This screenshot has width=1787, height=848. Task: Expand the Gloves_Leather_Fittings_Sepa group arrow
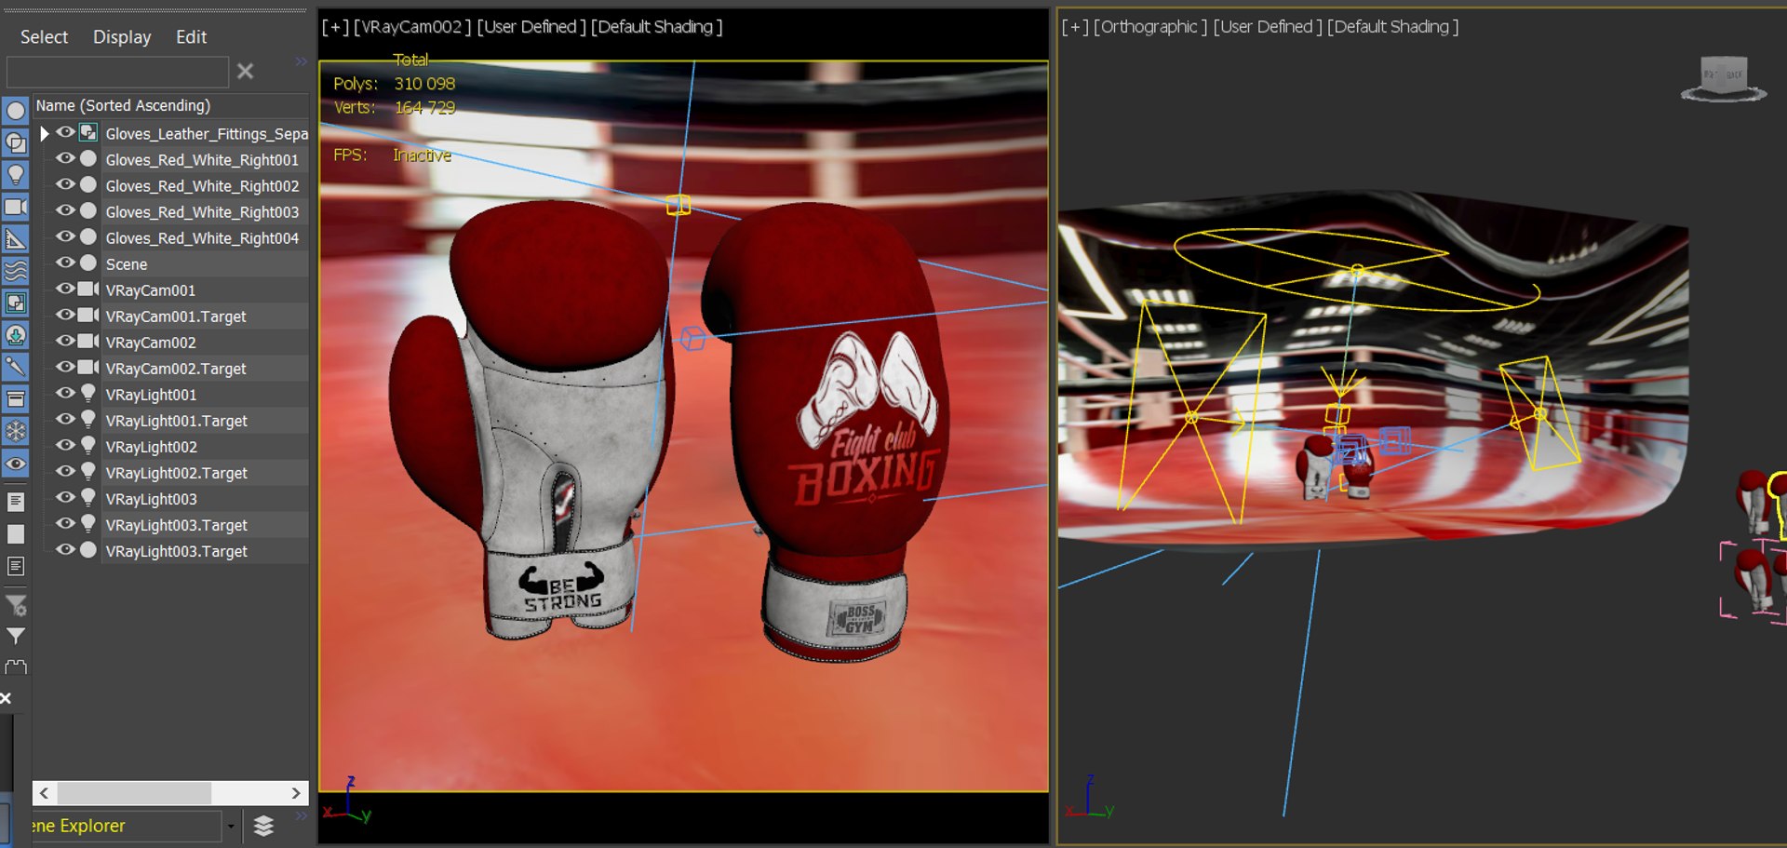tap(44, 133)
